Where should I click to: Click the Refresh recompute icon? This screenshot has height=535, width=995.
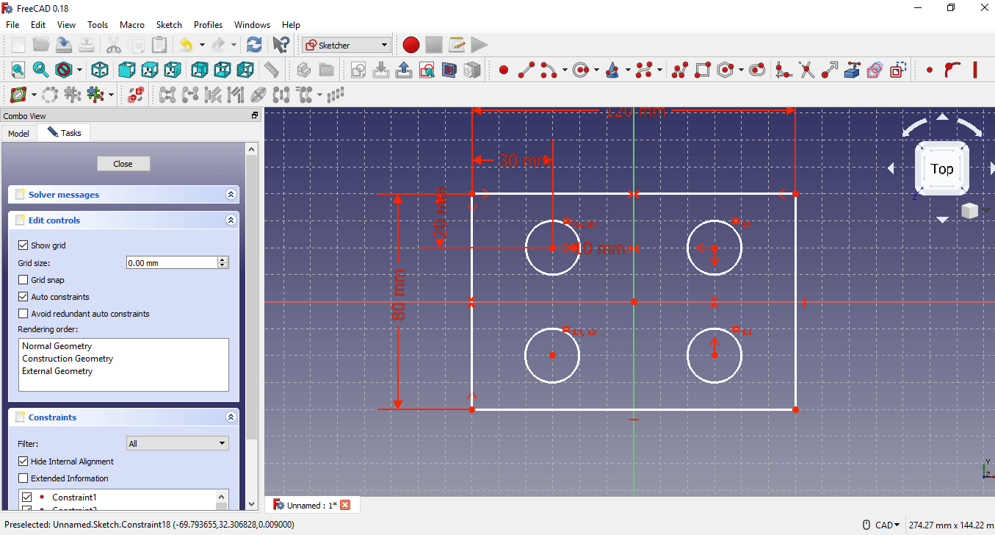[254, 45]
